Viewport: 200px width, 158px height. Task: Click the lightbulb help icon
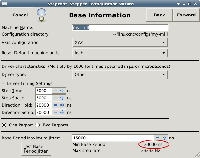(x=42, y=15)
